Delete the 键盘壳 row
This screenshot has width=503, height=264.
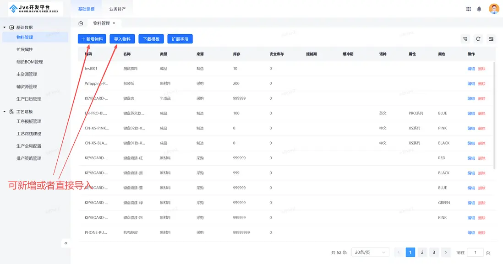(481, 98)
